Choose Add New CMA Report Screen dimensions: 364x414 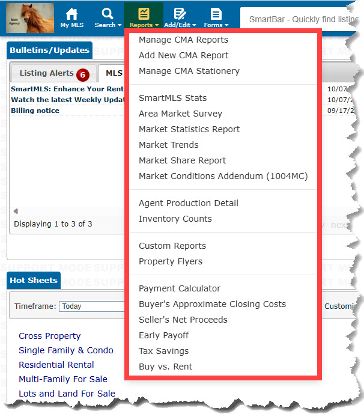[183, 55]
